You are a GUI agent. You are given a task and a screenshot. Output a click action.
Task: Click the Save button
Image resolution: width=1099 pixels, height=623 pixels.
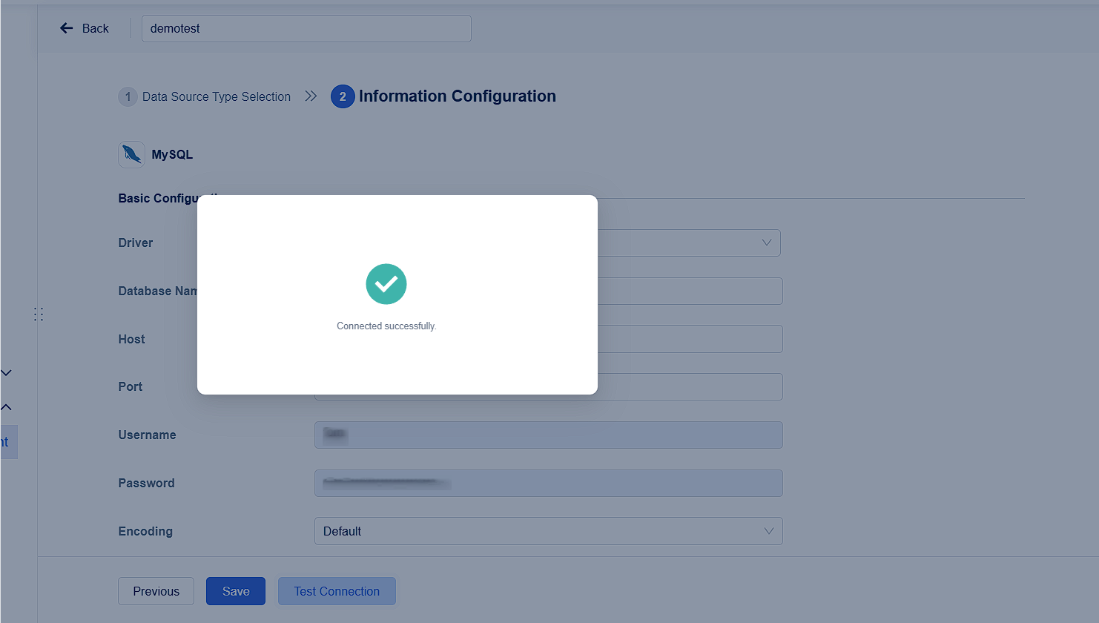click(235, 591)
